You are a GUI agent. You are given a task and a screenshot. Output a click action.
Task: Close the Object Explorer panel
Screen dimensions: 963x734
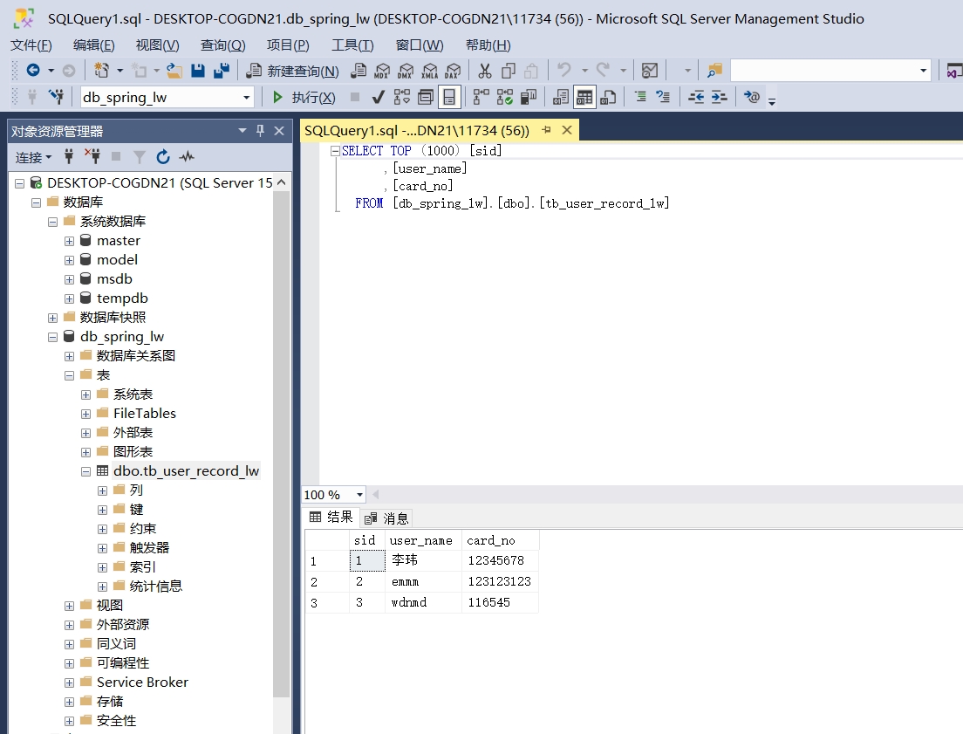[x=279, y=130]
